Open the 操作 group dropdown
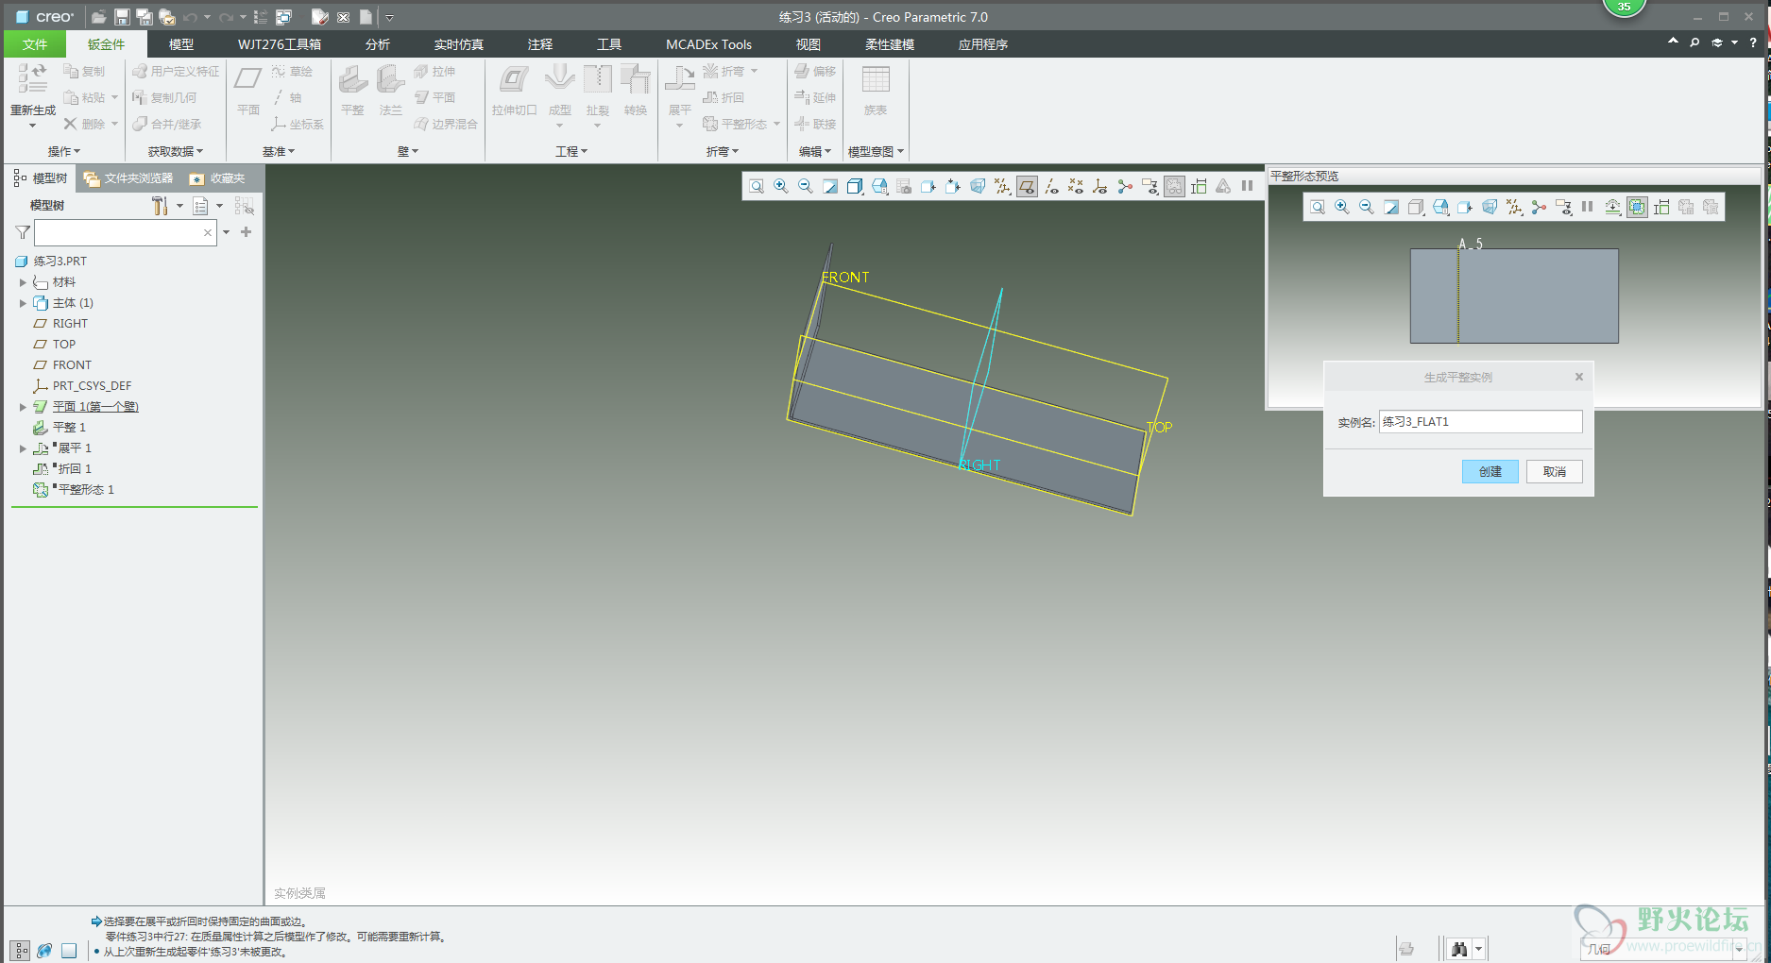 (x=64, y=151)
